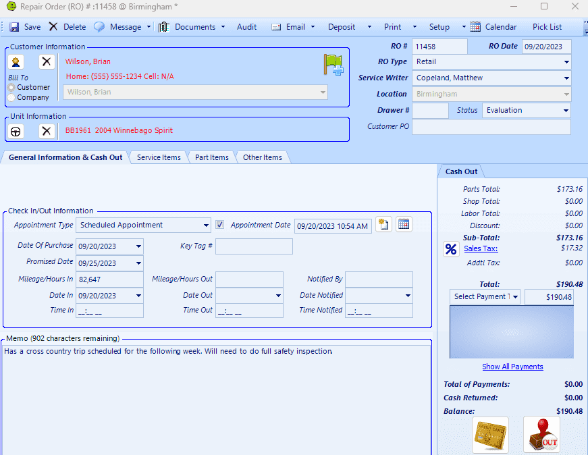This screenshot has width=588, height=455.
Task: Click the Documents icon in toolbar
Action: coord(164,27)
